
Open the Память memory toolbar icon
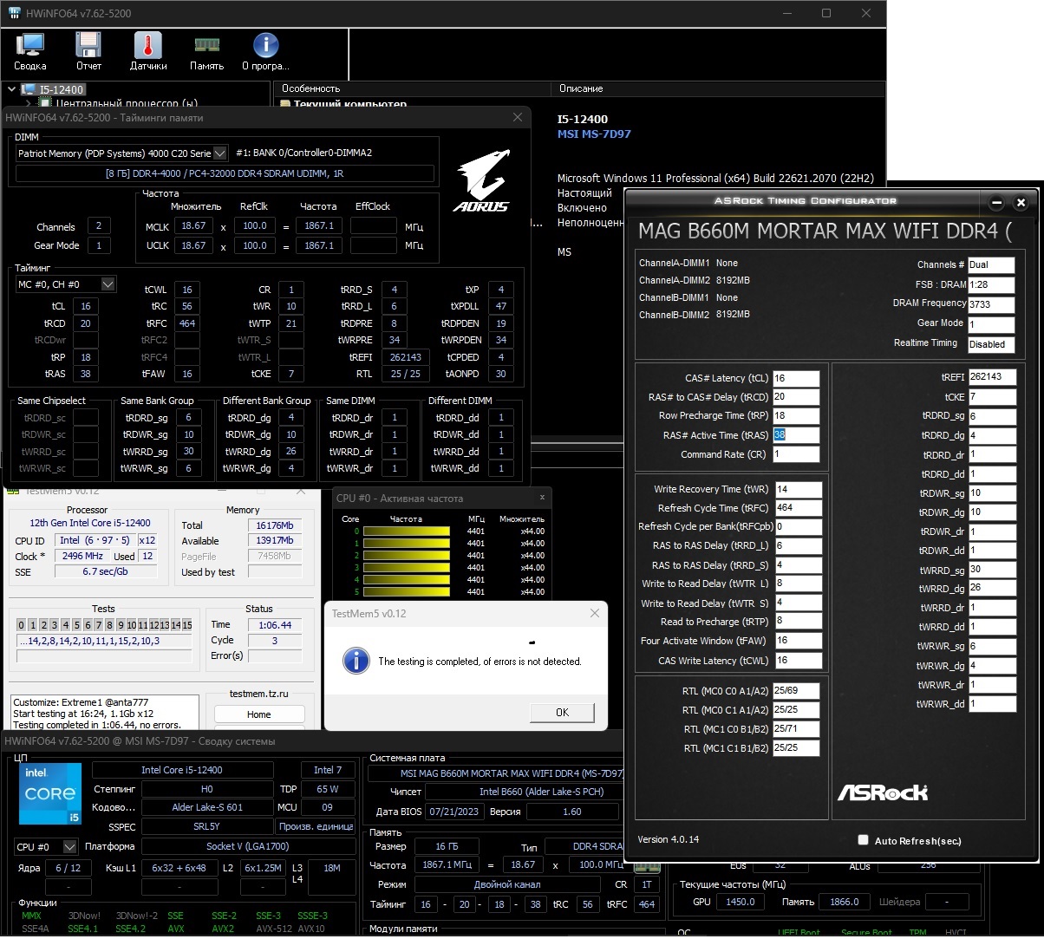click(x=206, y=51)
